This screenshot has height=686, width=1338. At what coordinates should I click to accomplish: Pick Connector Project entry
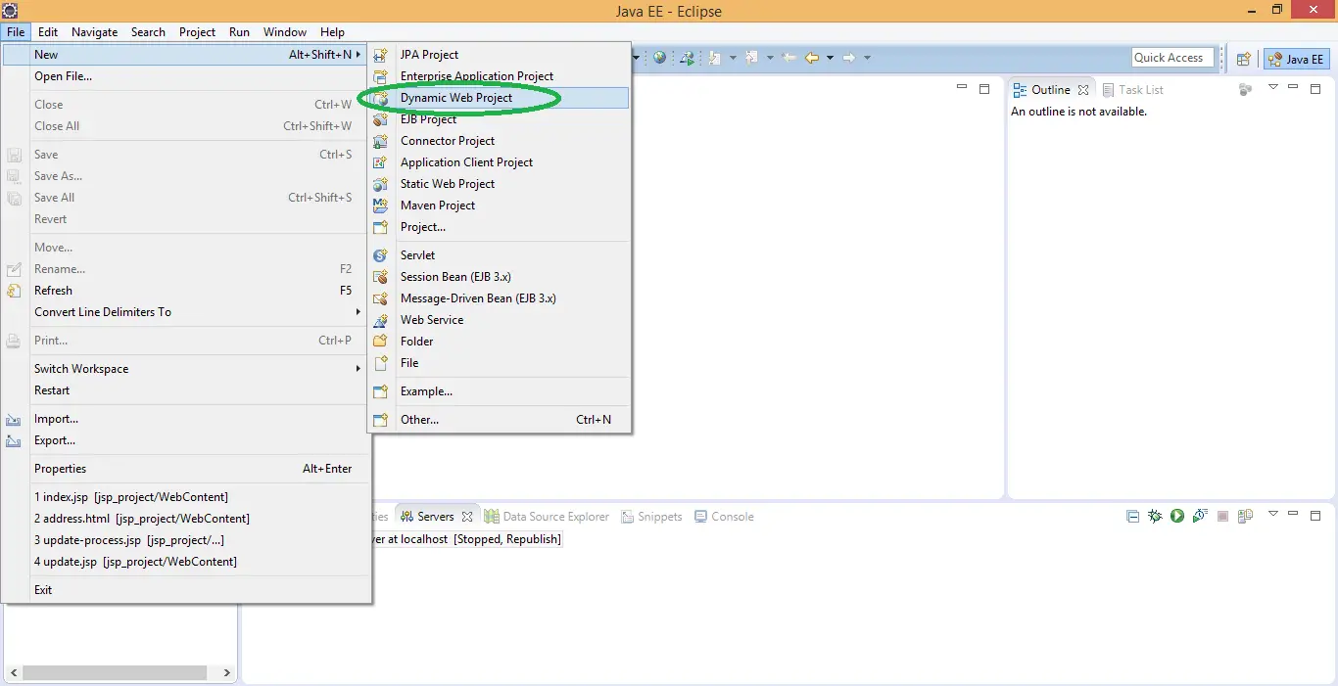point(500,141)
